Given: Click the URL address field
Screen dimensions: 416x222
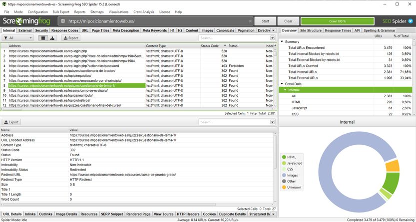Looking at the screenshot, I should pos(155,21).
